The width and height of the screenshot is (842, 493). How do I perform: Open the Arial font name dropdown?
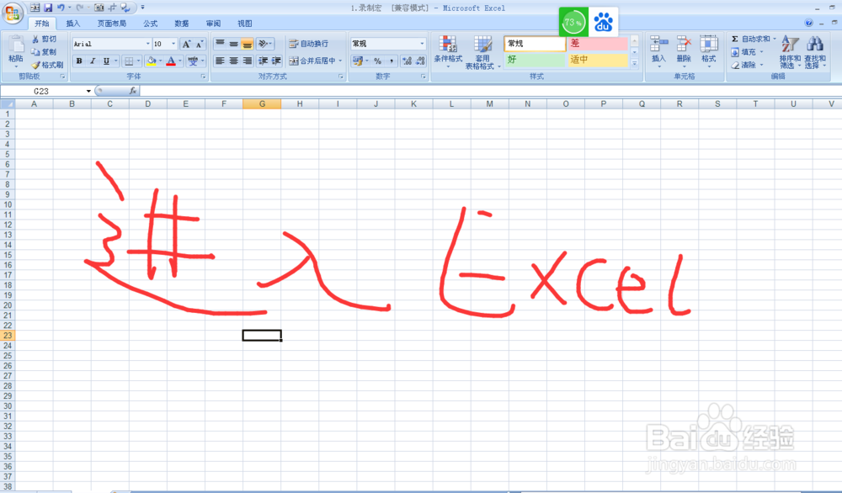point(147,44)
